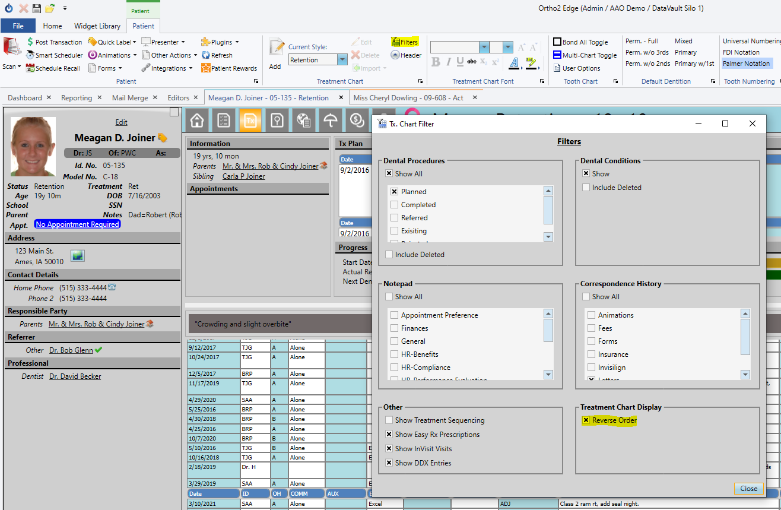Open the Current Style Retention dropdown

click(342, 60)
